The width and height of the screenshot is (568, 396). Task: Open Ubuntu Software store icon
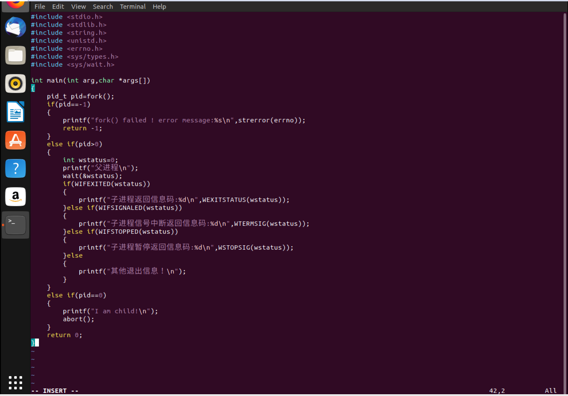pyautogui.click(x=15, y=140)
